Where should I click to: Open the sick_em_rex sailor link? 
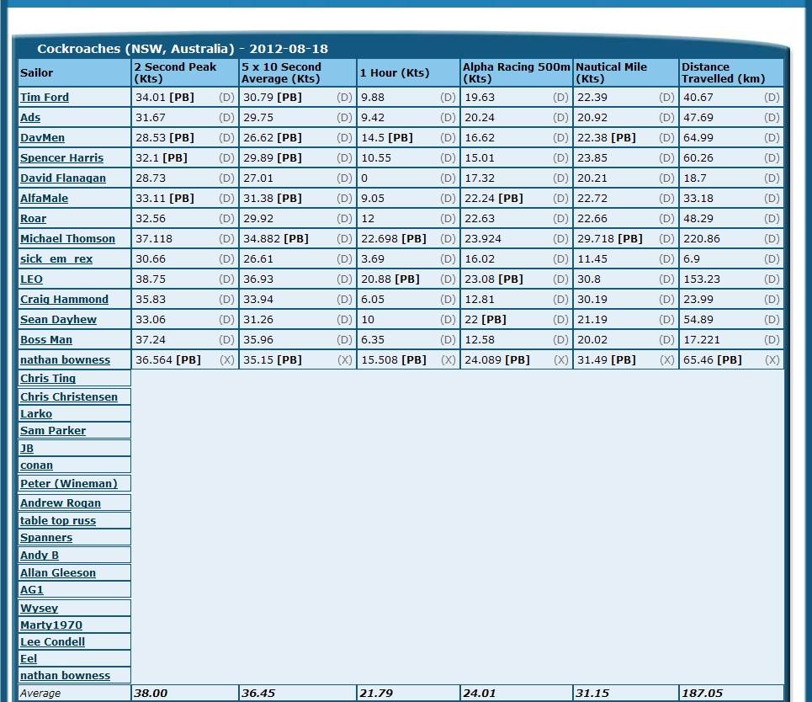(56, 259)
